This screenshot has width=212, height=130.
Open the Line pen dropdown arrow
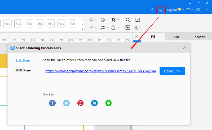pyautogui.click(x=96, y=28)
